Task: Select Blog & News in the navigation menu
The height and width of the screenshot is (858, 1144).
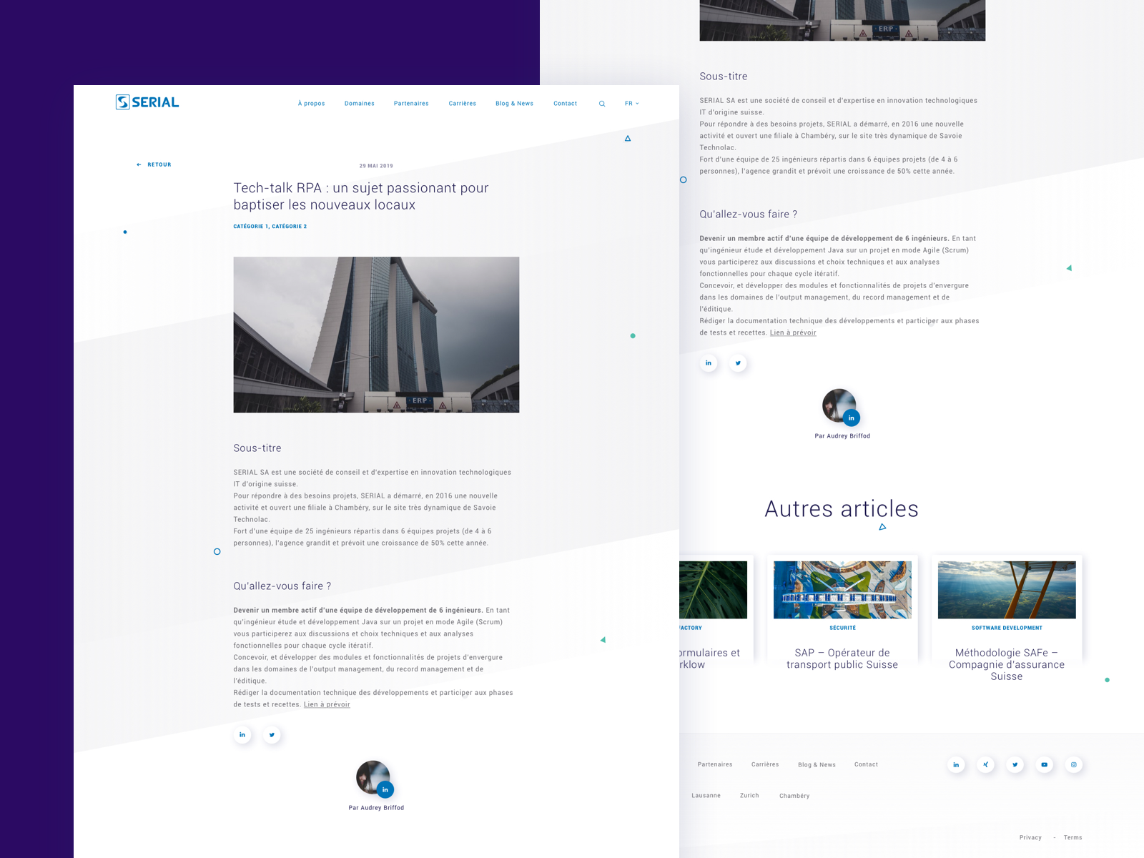Action: point(514,103)
